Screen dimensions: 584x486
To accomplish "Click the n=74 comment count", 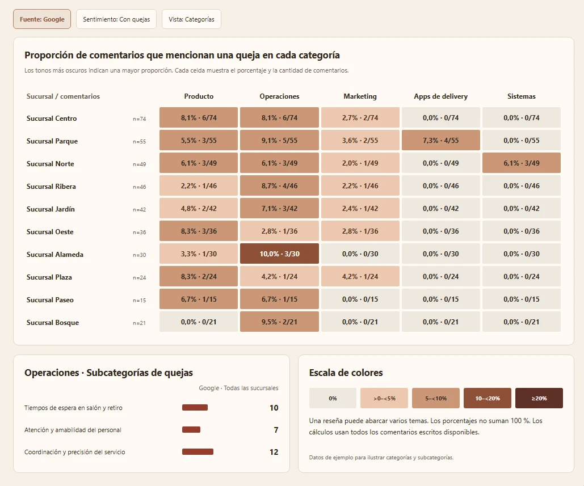I will point(139,119).
